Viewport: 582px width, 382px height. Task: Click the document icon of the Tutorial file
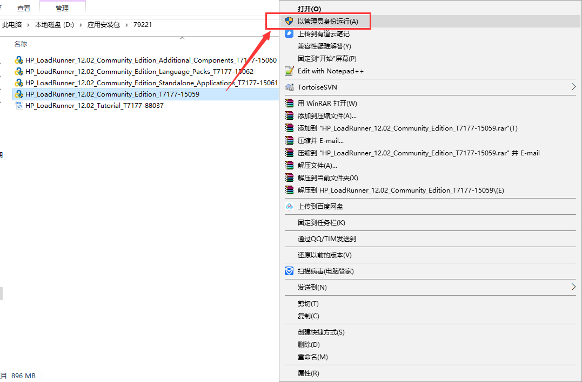coord(19,106)
